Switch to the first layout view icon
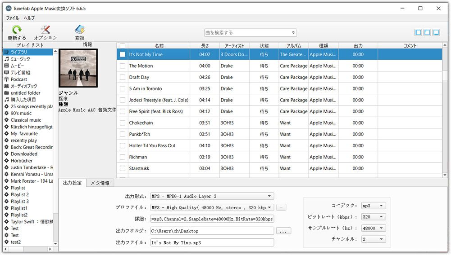This screenshot has height=255, width=451. [x=418, y=32]
